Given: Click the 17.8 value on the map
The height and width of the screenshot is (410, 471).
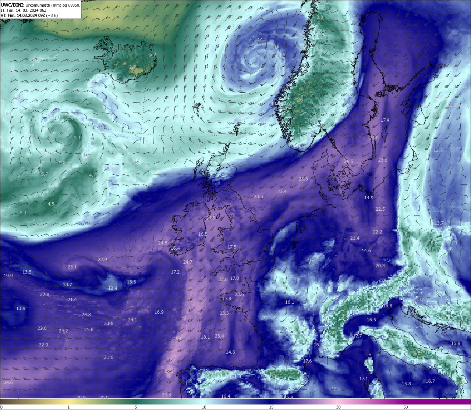Looking at the screenshot, I should pos(227,299).
